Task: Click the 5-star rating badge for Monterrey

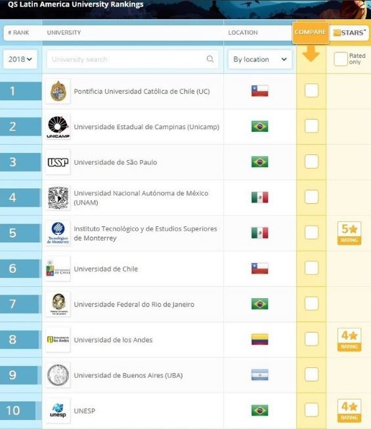Action: [349, 233]
